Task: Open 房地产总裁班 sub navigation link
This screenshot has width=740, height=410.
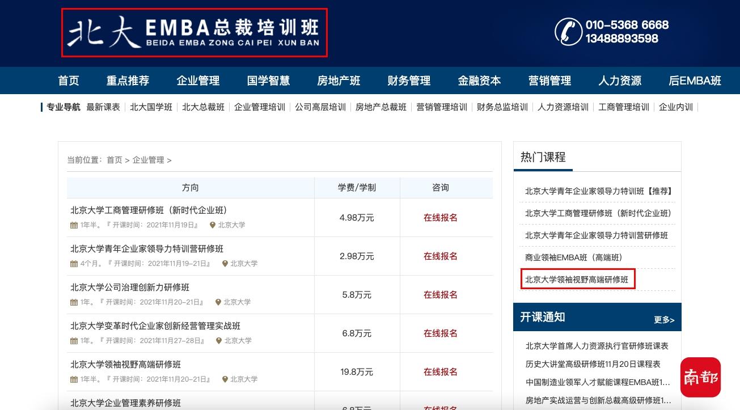Action: click(381, 107)
